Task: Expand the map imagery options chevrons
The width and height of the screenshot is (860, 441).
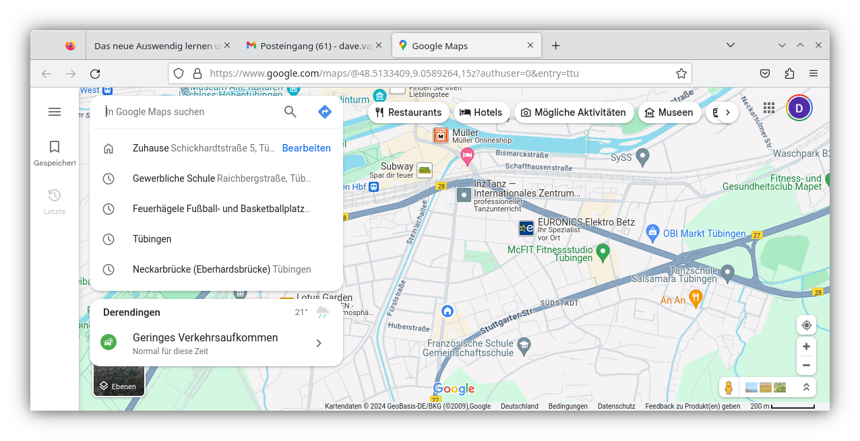Action: click(806, 387)
